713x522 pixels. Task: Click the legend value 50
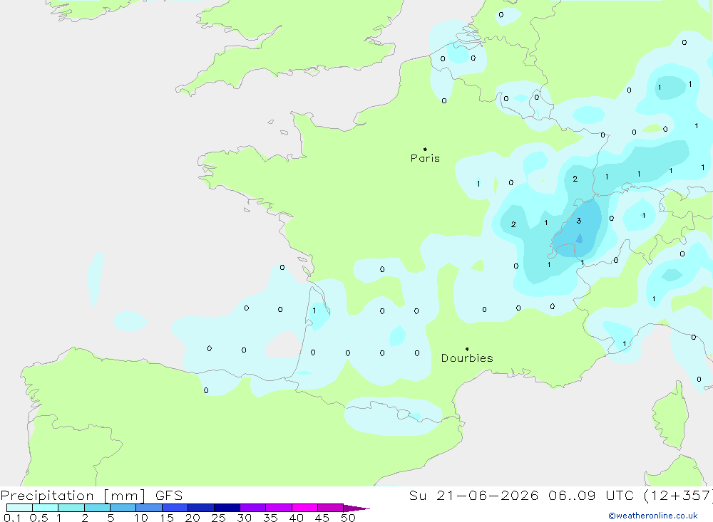[x=348, y=518]
